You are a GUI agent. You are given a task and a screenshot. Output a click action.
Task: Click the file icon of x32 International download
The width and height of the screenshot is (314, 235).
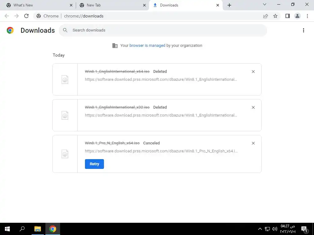tap(65, 115)
